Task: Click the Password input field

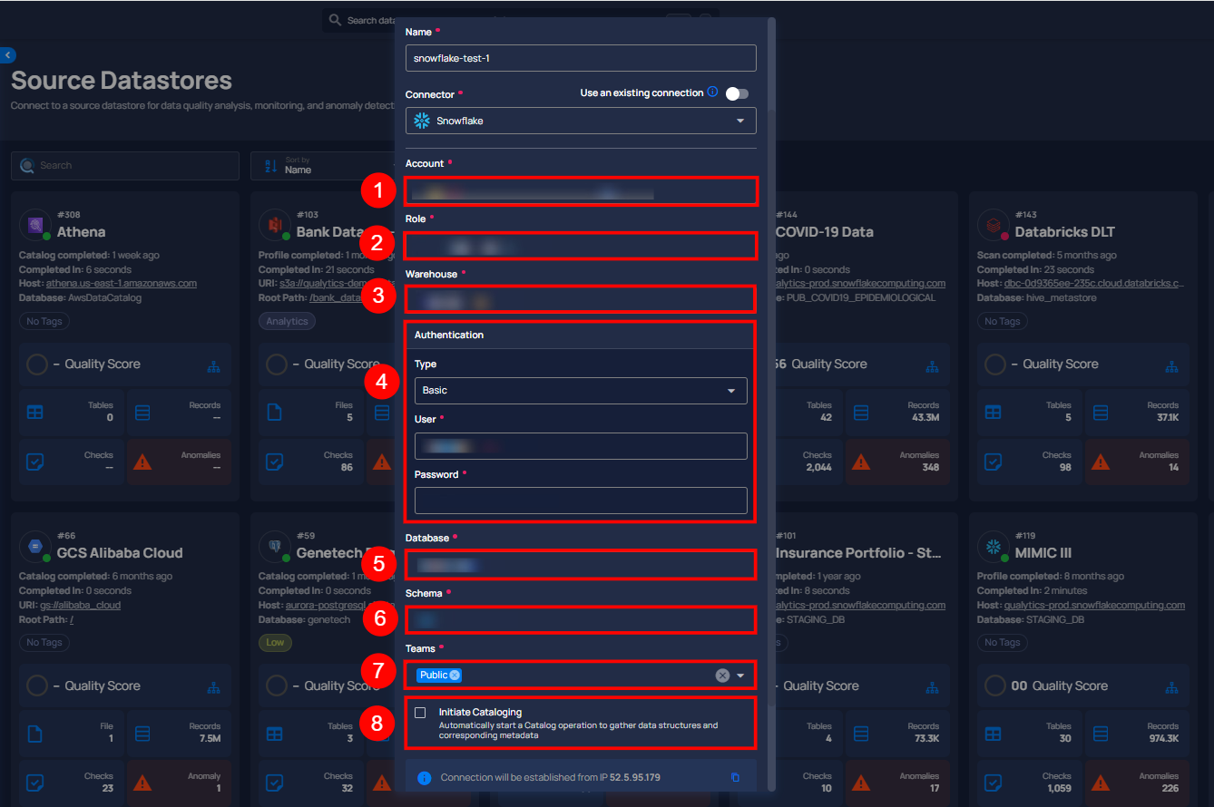Action: [x=581, y=501]
